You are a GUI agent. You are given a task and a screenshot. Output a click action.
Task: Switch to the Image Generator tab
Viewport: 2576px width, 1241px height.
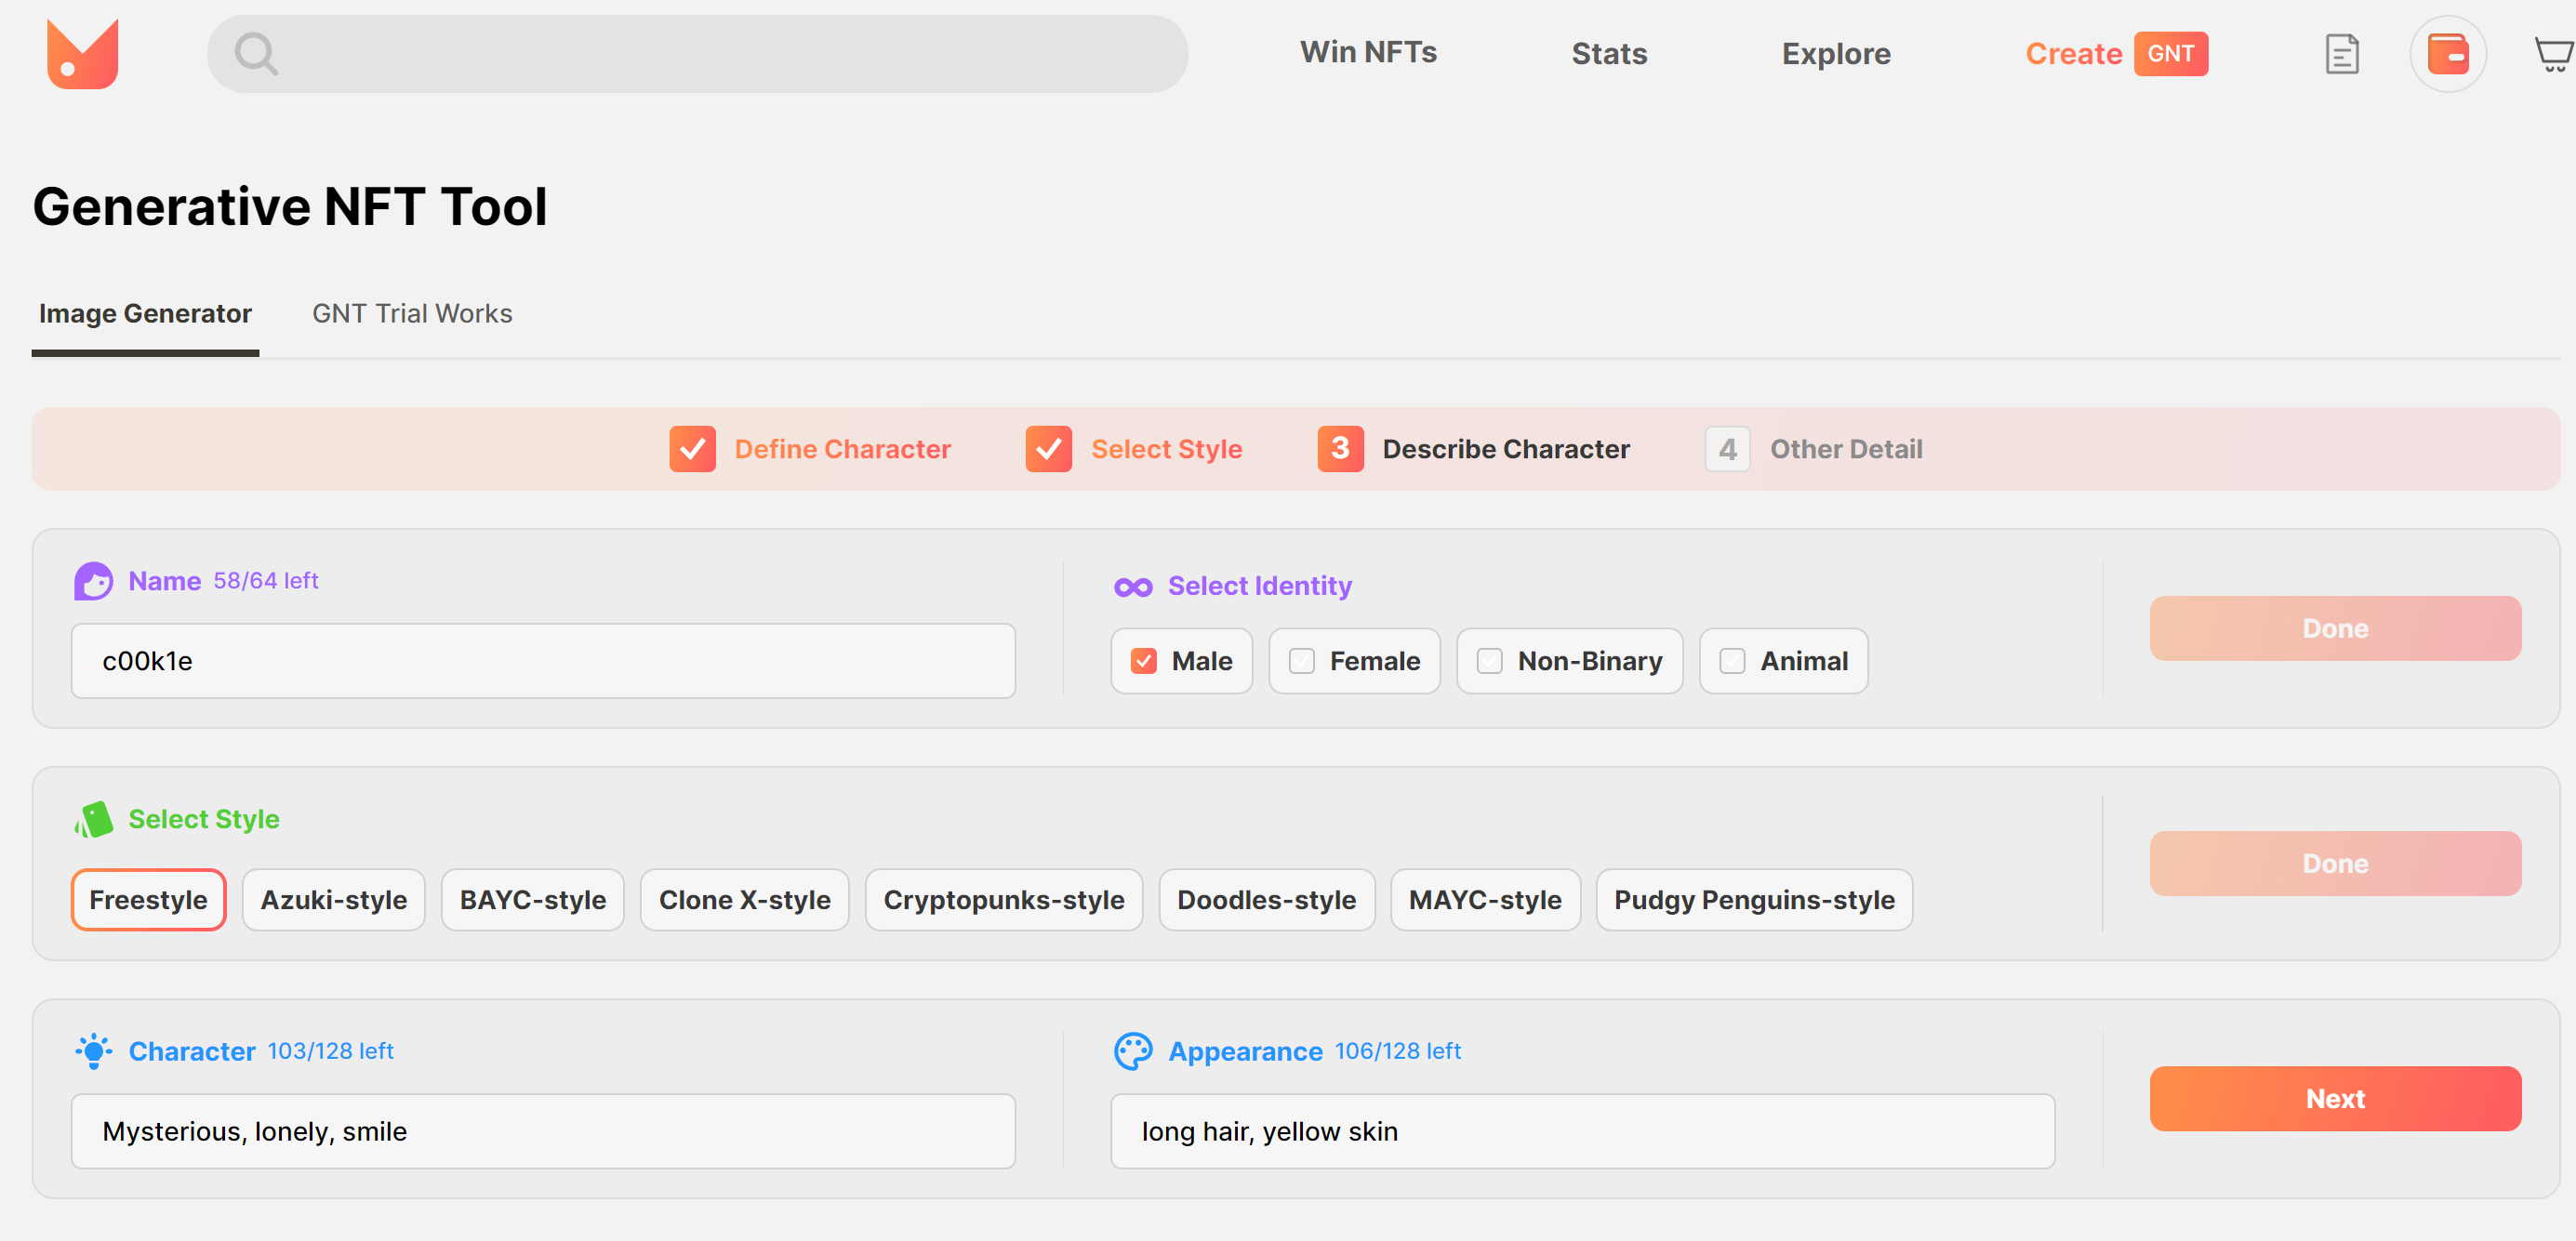click(x=145, y=314)
